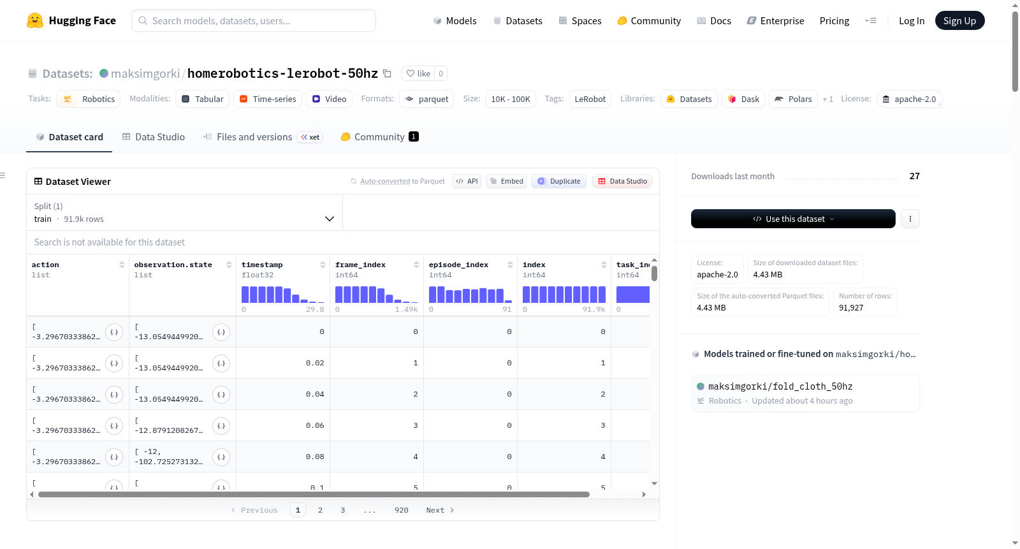
Task: Click the page's vertical scrollbar
Action: (1015, 51)
